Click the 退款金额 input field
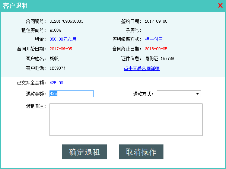 pos(71,94)
